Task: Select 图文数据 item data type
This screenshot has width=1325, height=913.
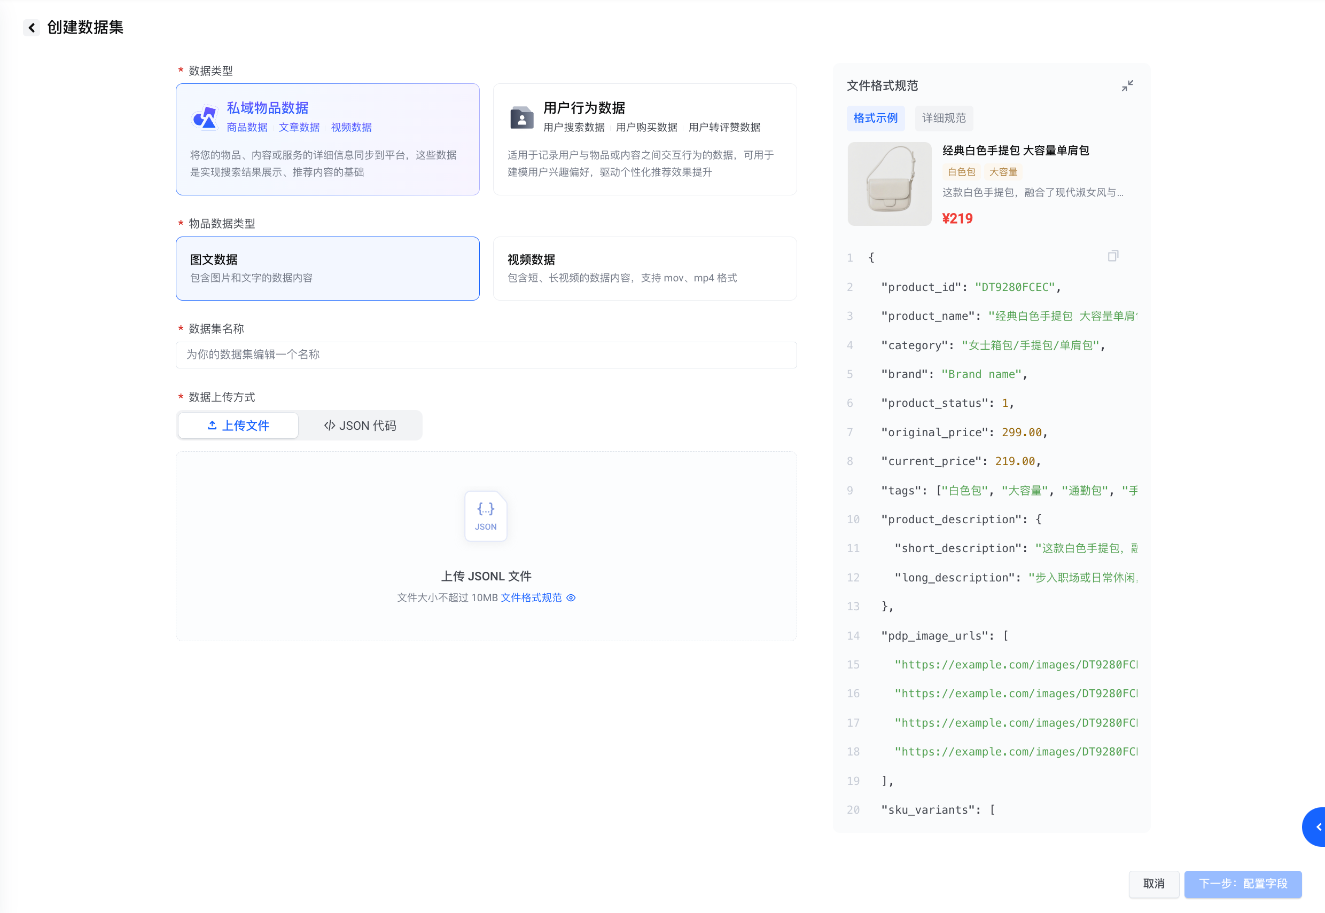Action: click(x=328, y=268)
